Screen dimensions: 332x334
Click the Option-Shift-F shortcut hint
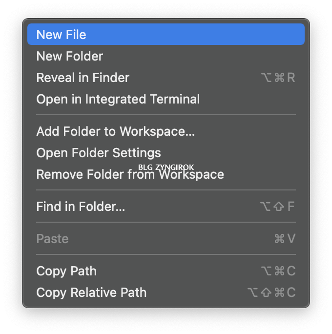pos(277,207)
